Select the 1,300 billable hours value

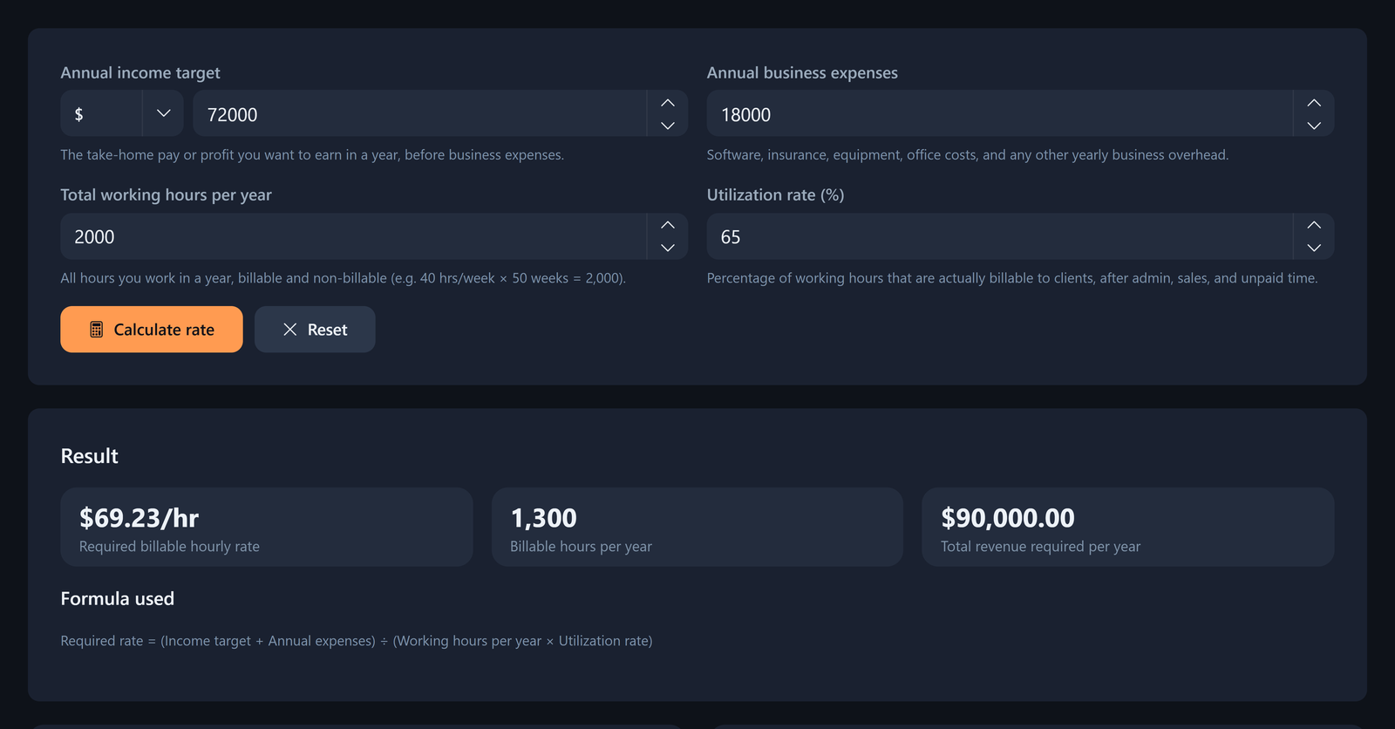tap(543, 518)
